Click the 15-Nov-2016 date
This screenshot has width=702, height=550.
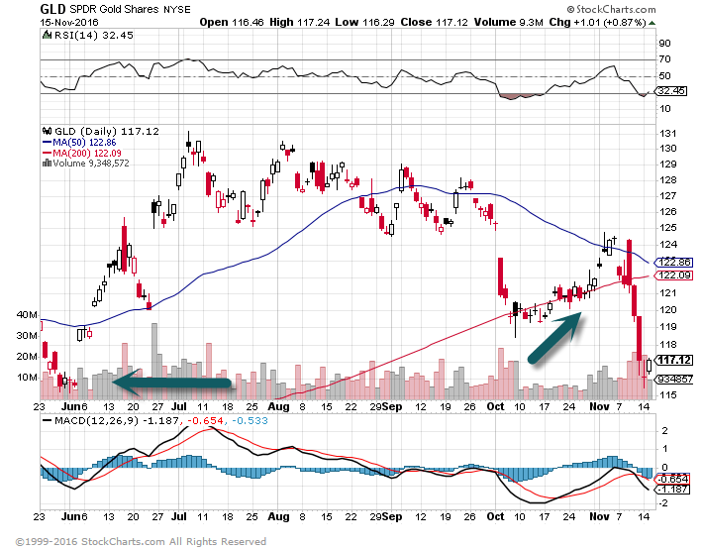click(x=69, y=22)
